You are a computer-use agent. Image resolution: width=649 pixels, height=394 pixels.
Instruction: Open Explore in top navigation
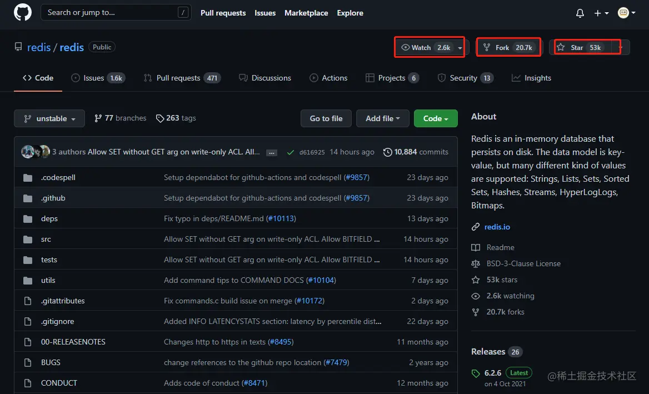(x=350, y=13)
